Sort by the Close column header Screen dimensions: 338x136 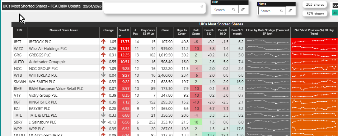[165, 30]
